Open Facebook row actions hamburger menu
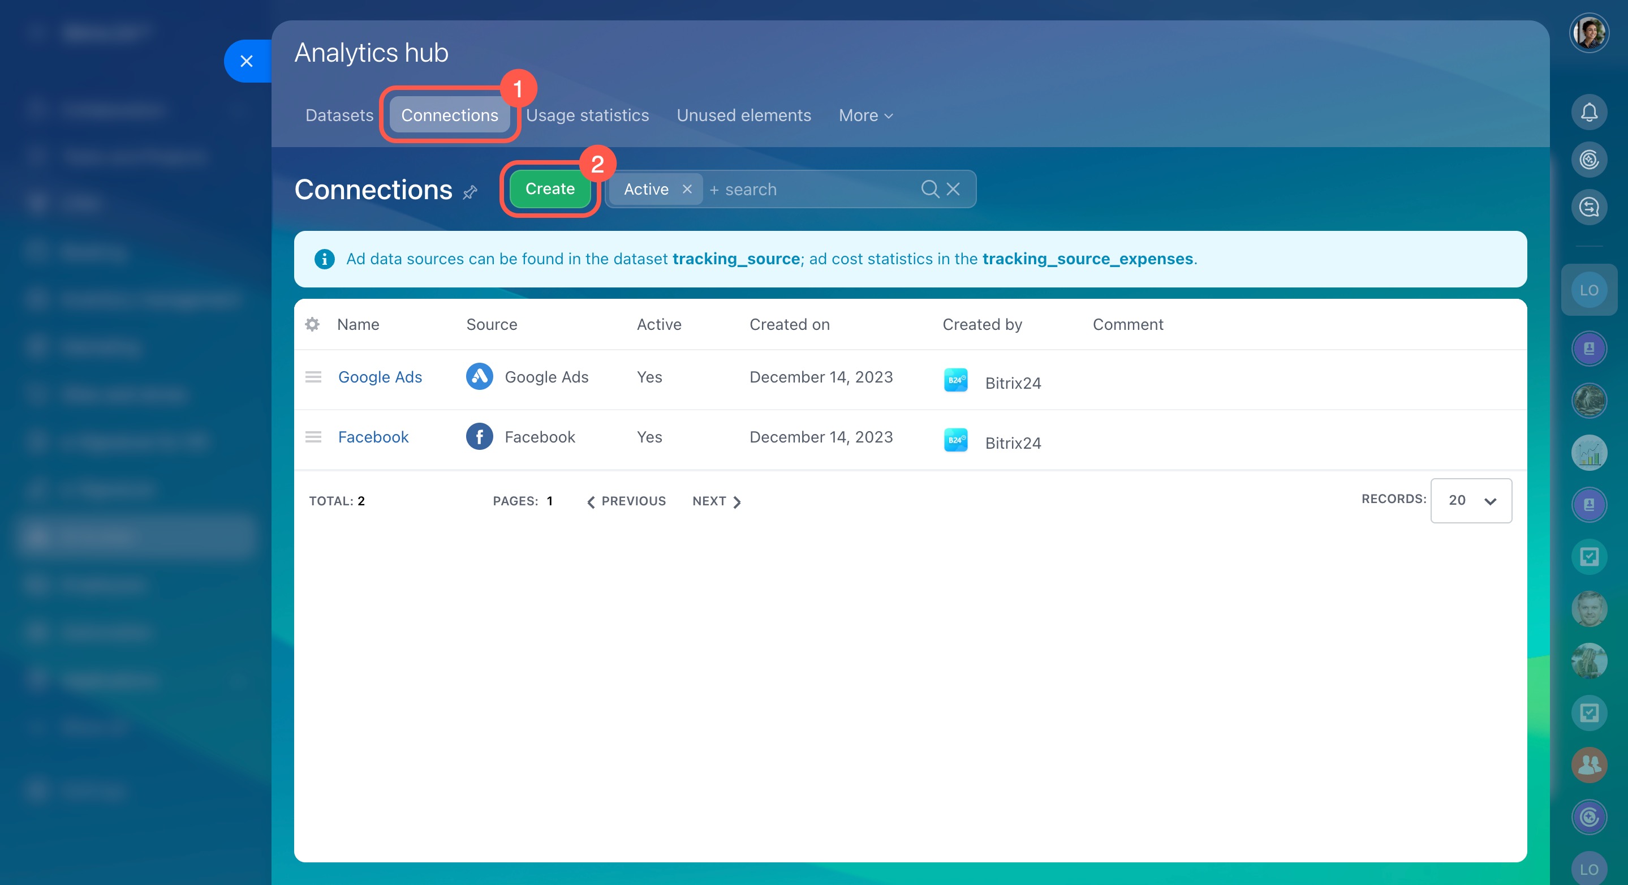Image resolution: width=1628 pixels, height=885 pixels. [313, 437]
